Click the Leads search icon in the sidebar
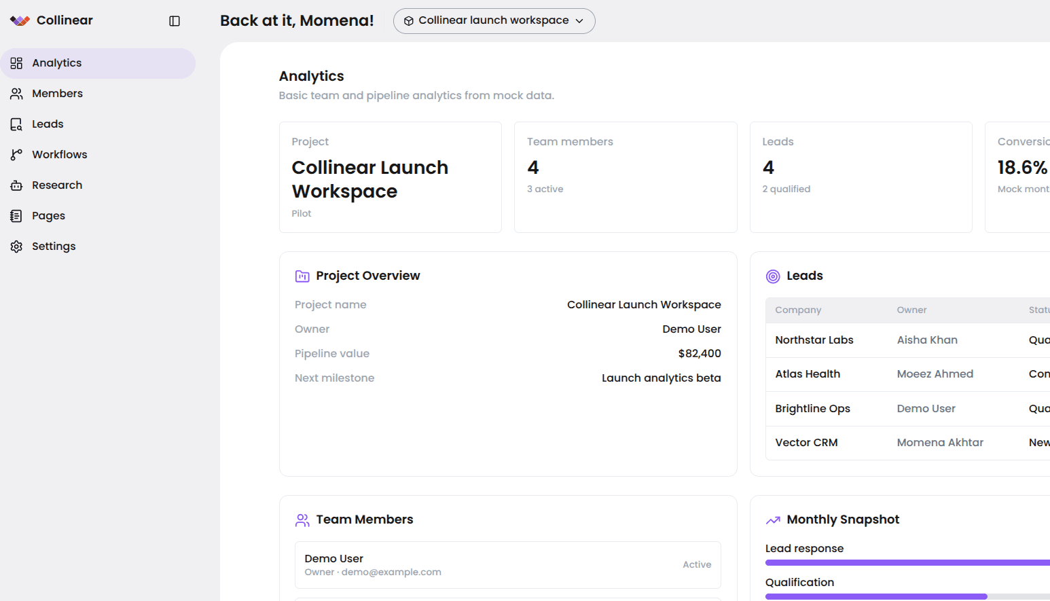Viewport: 1050px width, 601px height. pos(16,124)
